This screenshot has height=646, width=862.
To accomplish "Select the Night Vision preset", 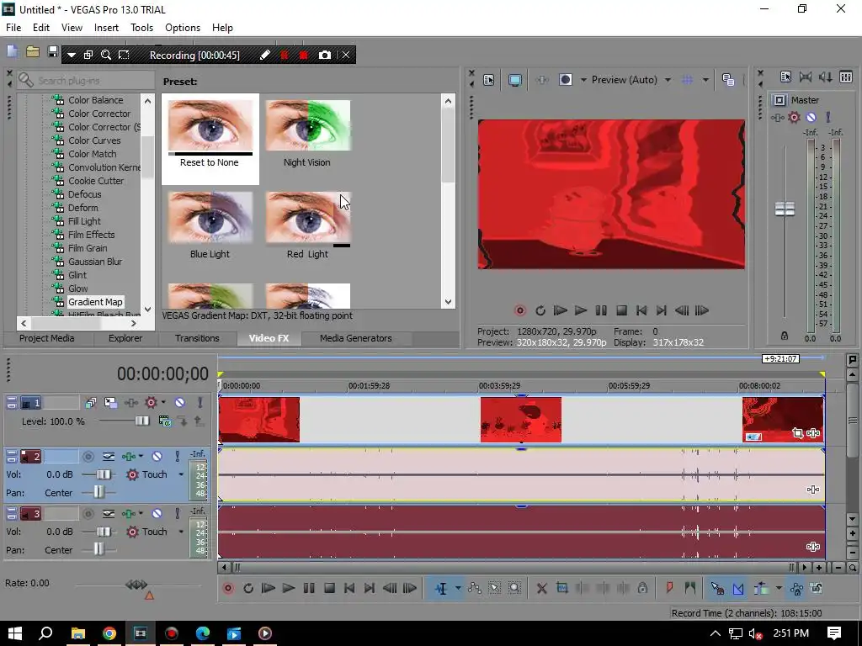I will (307, 134).
